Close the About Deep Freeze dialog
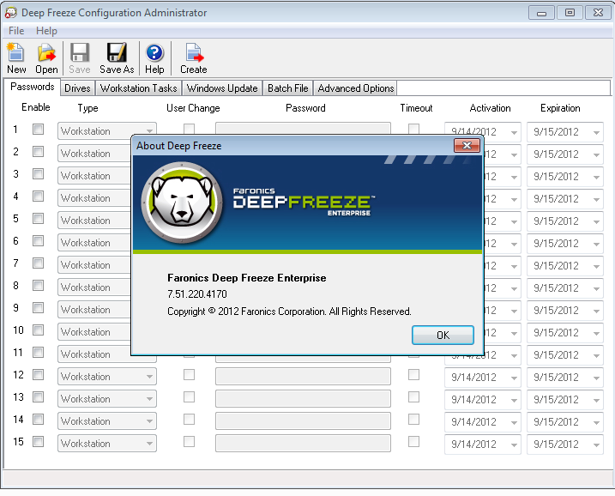Screen dimensions: 615x496 pyautogui.click(x=467, y=146)
